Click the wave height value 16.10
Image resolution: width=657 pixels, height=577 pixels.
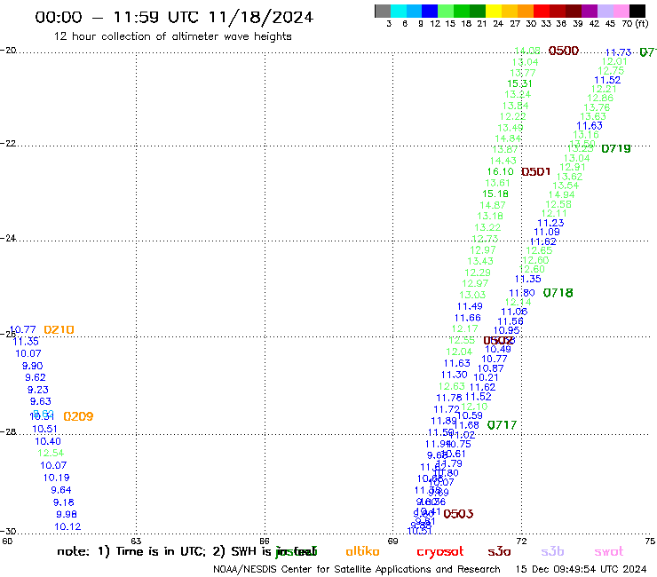pyautogui.click(x=500, y=172)
